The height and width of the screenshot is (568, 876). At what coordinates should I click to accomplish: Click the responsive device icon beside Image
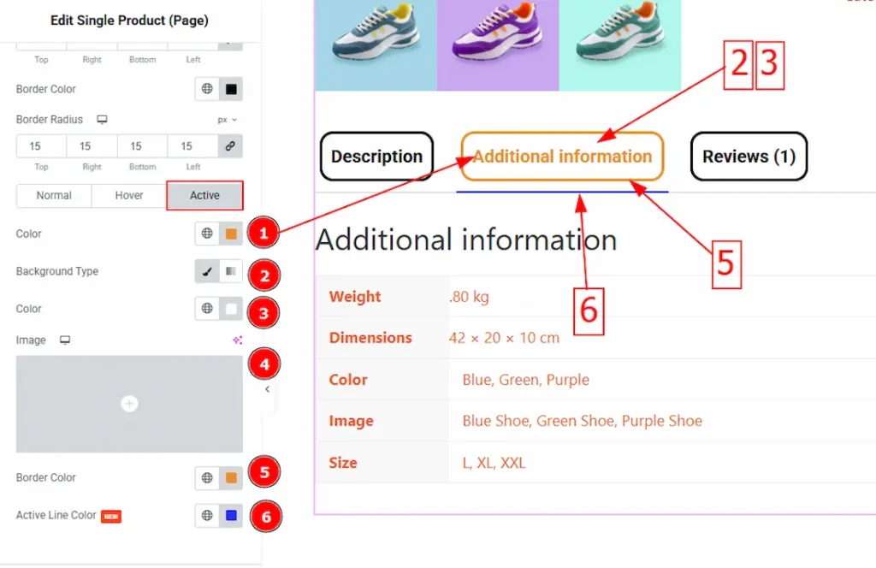65,340
